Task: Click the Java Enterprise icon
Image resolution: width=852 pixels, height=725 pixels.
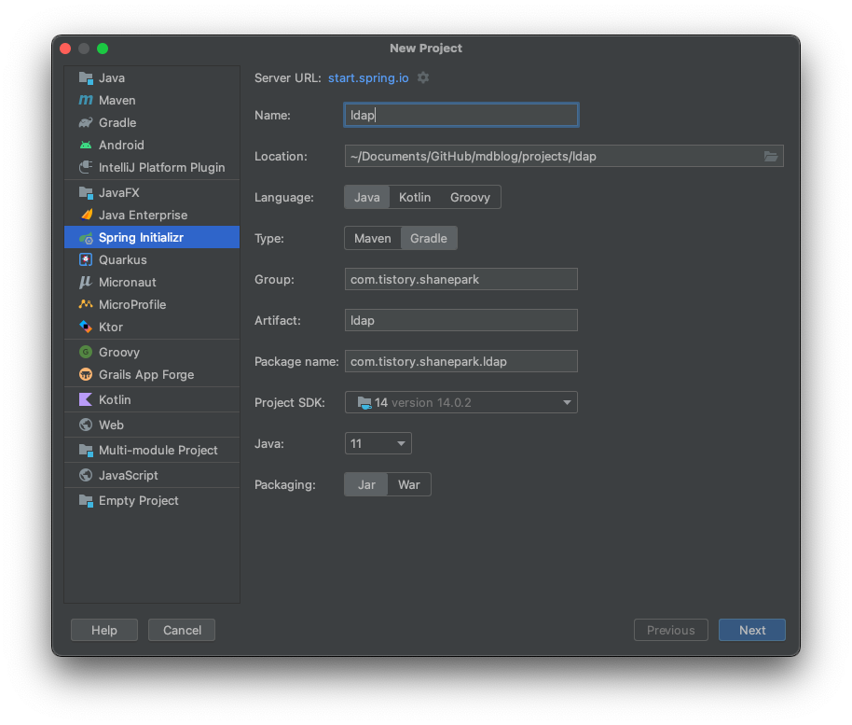Action: point(86,215)
